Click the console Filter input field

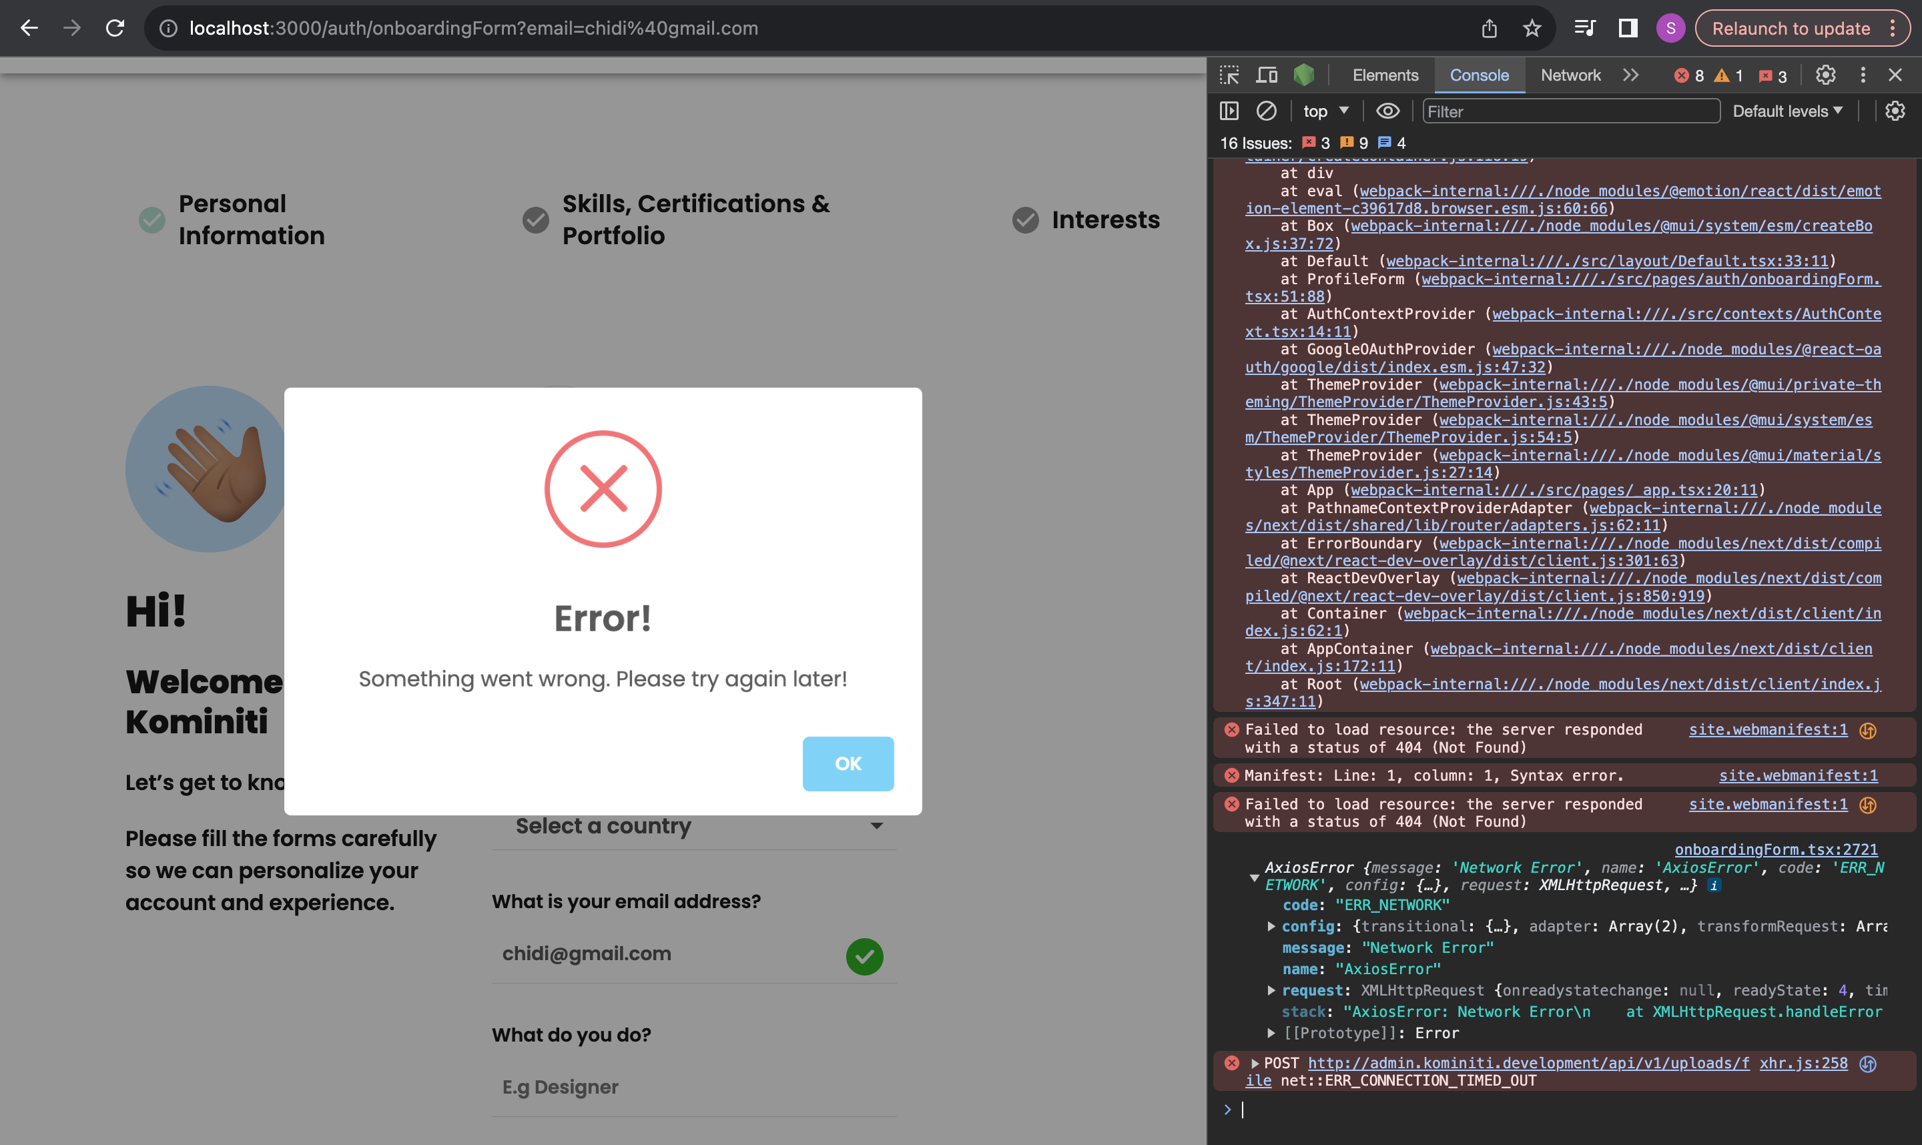coord(1570,111)
